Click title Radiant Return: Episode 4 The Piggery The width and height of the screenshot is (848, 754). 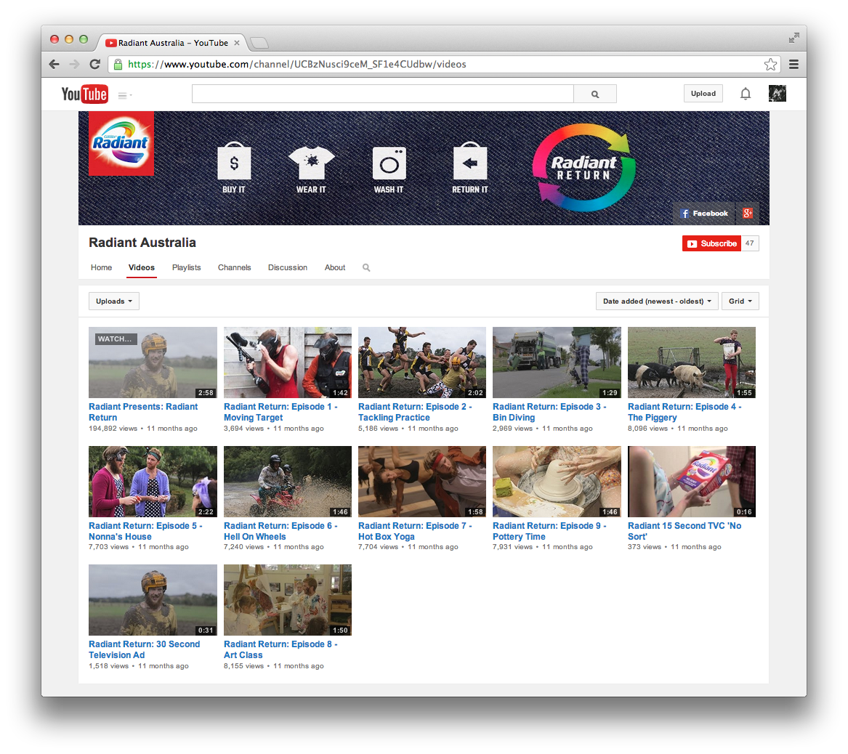pyautogui.click(x=685, y=412)
